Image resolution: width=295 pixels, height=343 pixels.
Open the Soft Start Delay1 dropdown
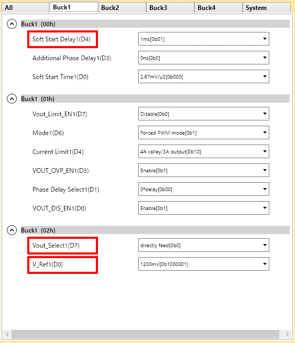[x=203, y=39]
